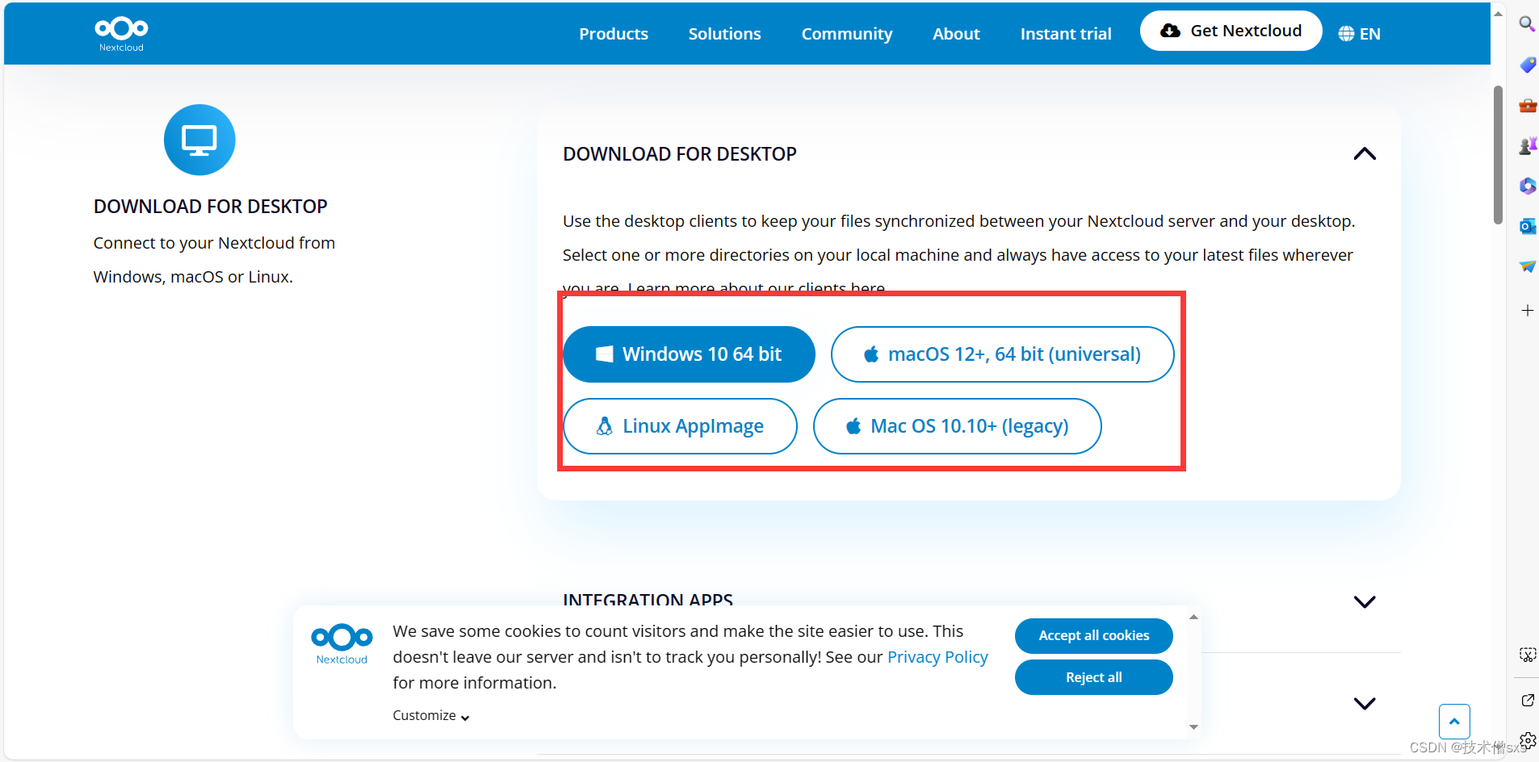Click the cookie banner scroll up arrow

tap(1193, 617)
